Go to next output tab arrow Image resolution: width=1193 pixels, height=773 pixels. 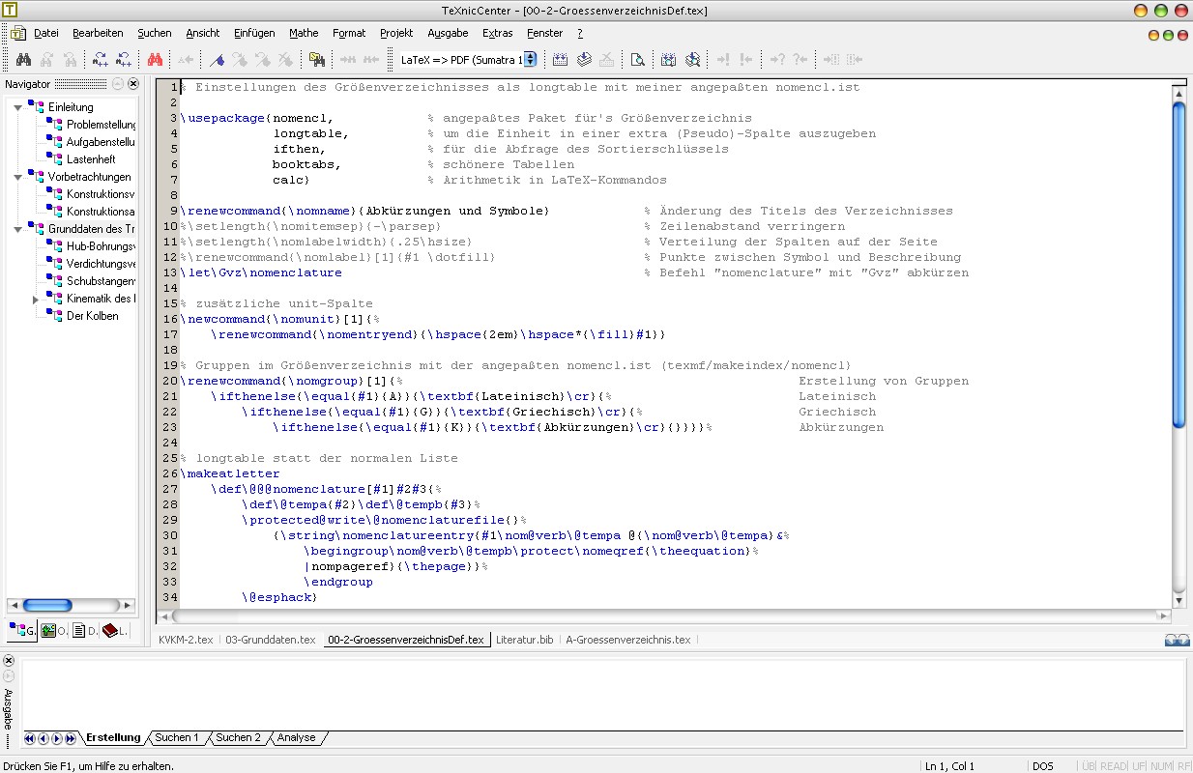coord(57,738)
